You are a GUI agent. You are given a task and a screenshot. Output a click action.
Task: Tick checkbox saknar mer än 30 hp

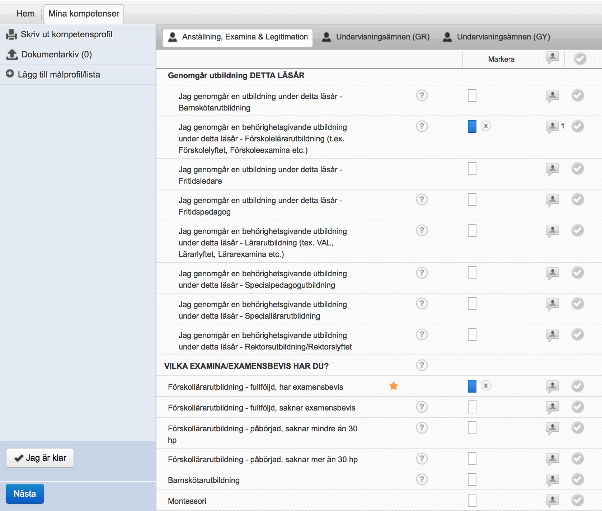pyautogui.click(x=472, y=459)
